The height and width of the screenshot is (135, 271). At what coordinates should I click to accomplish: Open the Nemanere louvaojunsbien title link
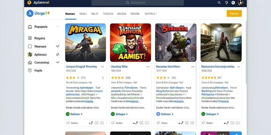[x=218, y=66]
